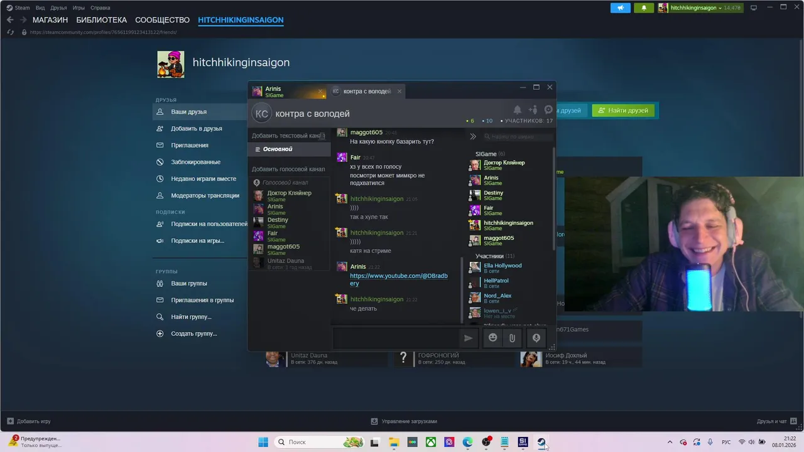
Task: Go to the БИБЛИОТЕКА section
Action: [x=102, y=20]
